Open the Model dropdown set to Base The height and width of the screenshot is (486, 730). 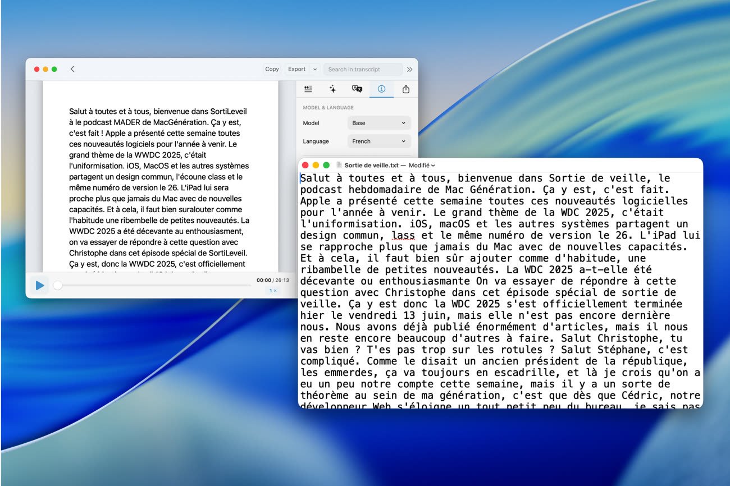(379, 123)
